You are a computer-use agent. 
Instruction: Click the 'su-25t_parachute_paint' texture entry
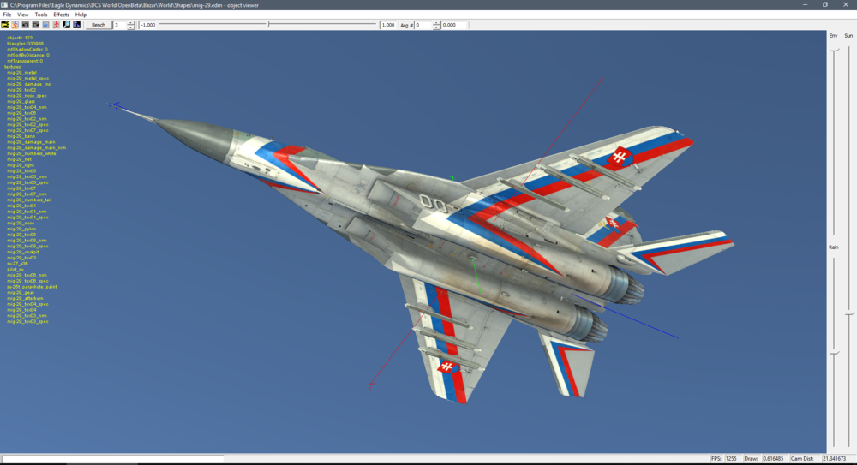33,287
